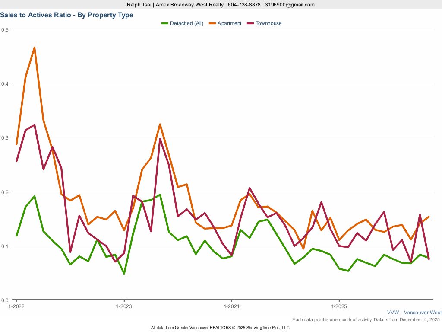
Task: Click the 0.1 y-axis value label
Action: click(5, 246)
